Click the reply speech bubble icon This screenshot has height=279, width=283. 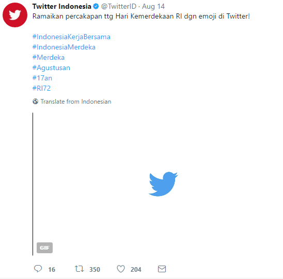point(38,269)
